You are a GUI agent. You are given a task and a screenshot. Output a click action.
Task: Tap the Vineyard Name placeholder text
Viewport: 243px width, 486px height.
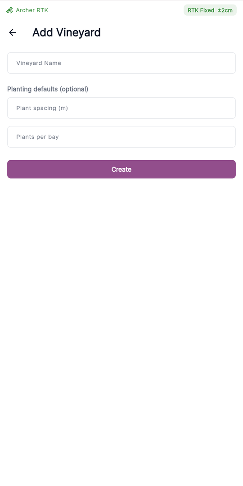[x=39, y=63]
